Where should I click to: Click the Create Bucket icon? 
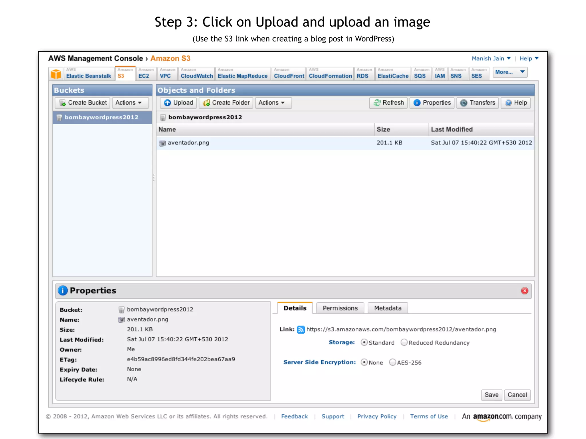coord(62,103)
